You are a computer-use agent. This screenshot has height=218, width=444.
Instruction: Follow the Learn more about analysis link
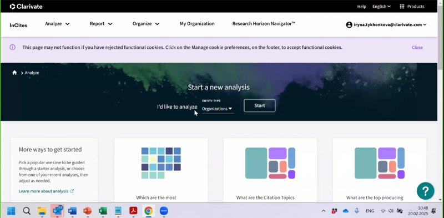point(43,191)
